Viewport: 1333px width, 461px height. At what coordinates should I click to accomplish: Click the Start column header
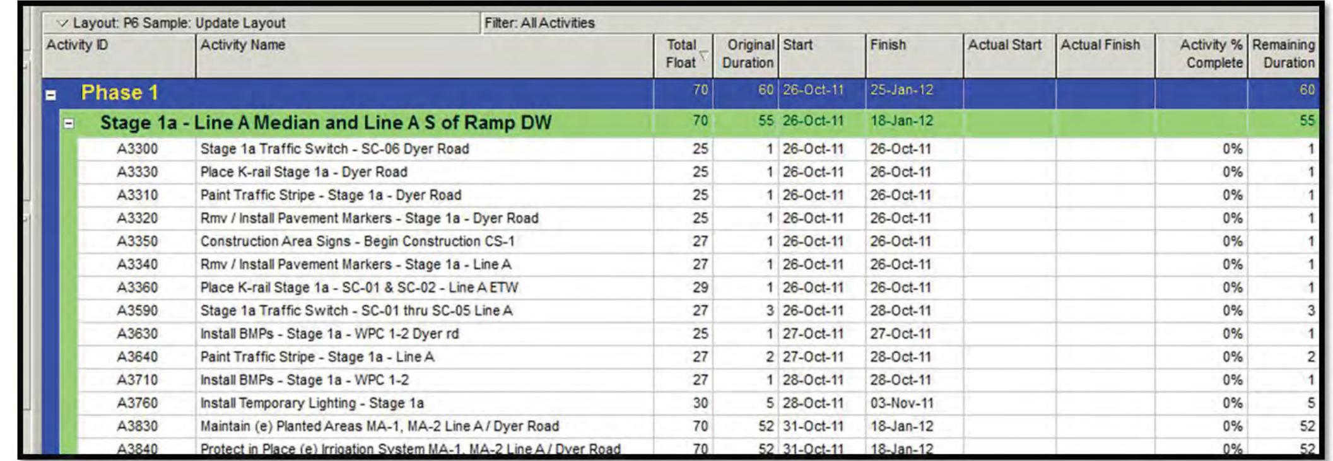(821, 54)
